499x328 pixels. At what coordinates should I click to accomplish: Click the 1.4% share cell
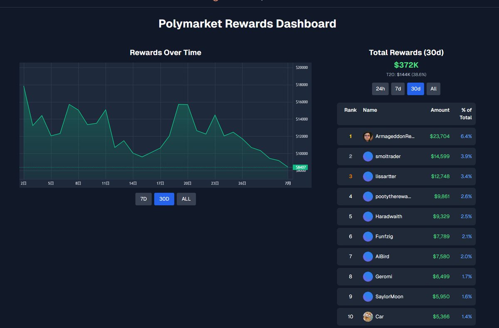point(467,316)
